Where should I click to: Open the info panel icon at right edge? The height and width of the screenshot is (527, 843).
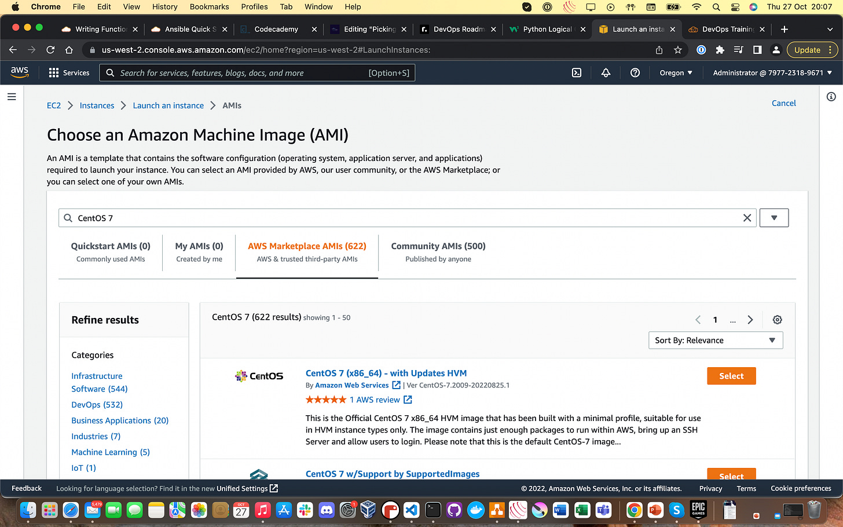tap(831, 97)
